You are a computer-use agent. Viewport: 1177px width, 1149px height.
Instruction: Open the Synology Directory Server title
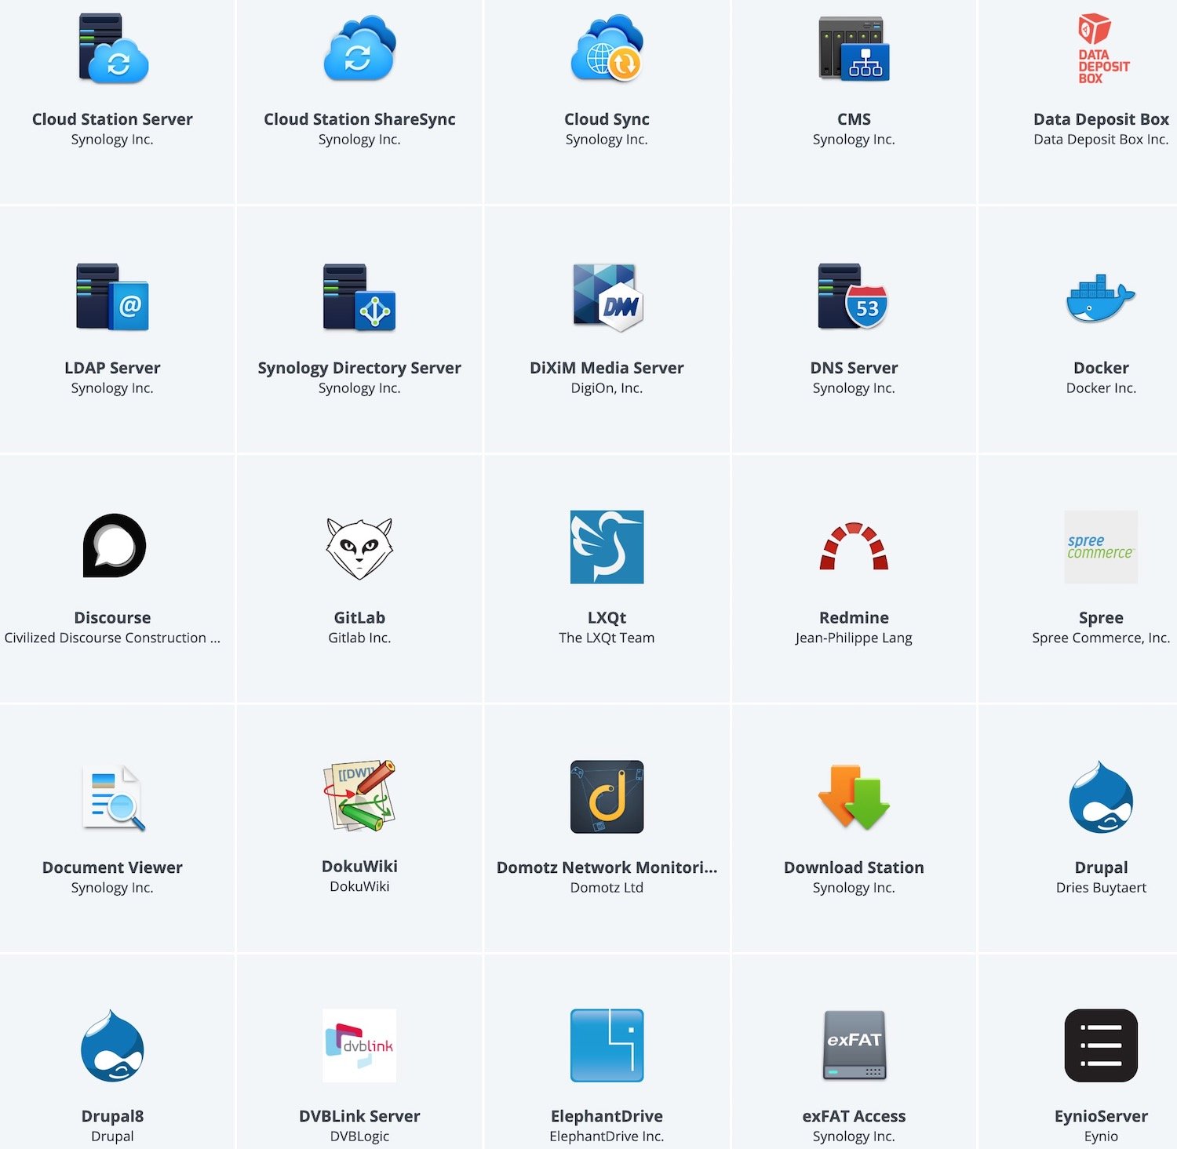(359, 368)
